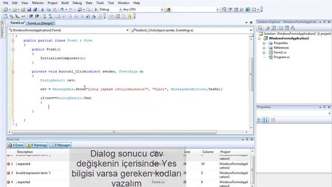Click the Add New Item icon
This screenshot has height=187, width=332.
(x=15, y=9)
